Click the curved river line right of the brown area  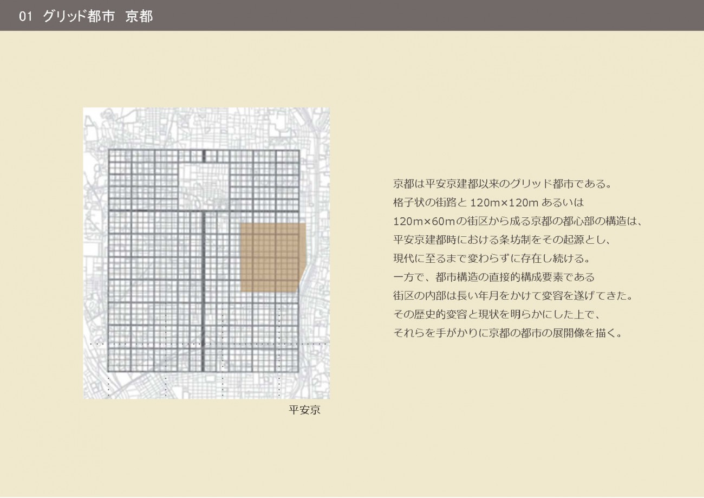click(x=304, y=271)
